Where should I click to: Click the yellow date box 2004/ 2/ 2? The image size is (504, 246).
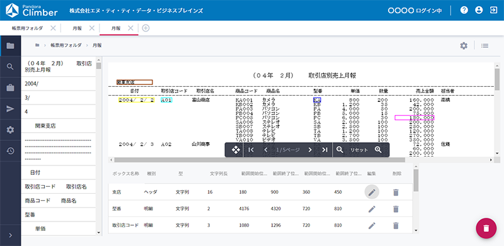click(137, 100)
